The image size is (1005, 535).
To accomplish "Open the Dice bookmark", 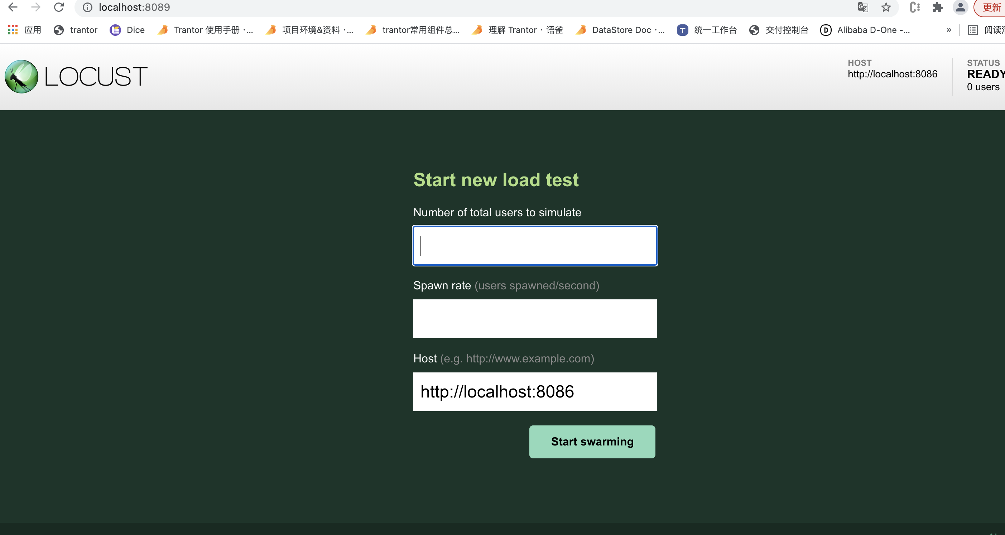I will click(127, 30).
